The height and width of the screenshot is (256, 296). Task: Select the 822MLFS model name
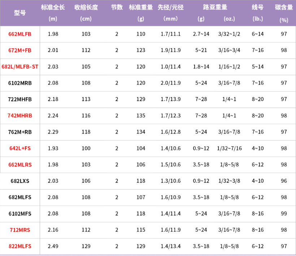pyautogui.click(x=20, y=246)
